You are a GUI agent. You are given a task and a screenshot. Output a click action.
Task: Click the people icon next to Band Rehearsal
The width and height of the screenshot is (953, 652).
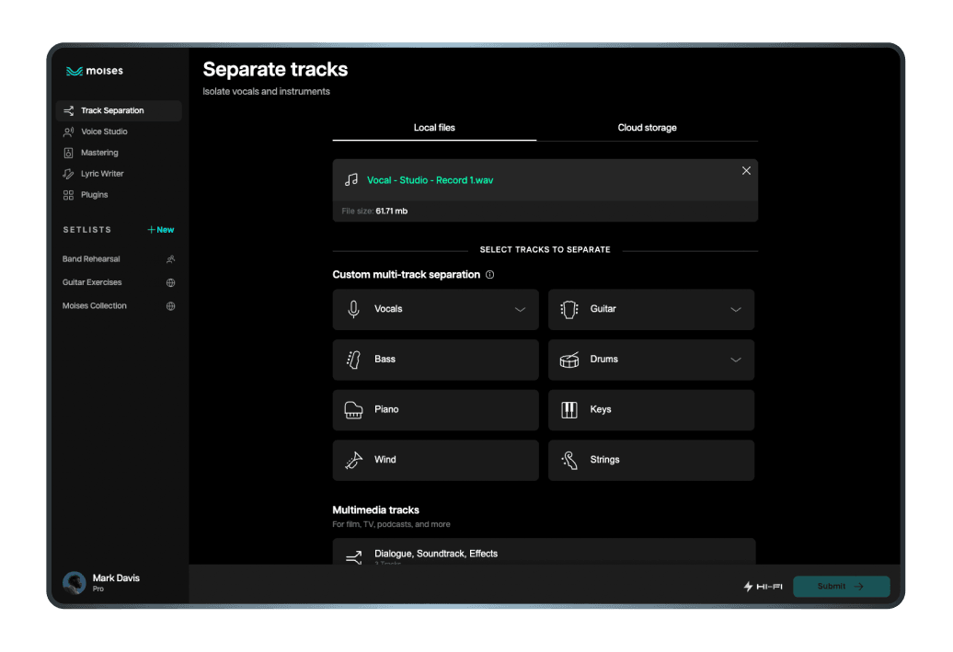pyautogui.click(x=170, y=259)
